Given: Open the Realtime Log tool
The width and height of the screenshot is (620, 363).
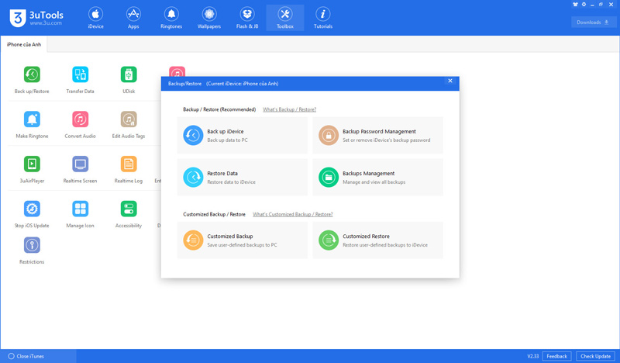Looking at the screenshot, I should (x=129, y=164).
